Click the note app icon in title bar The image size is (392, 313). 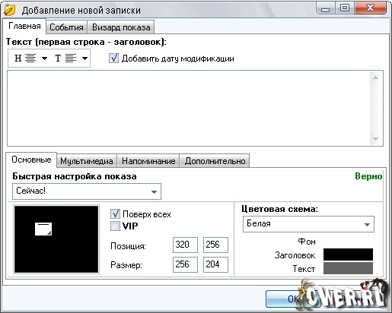click(x=9, y=10)
